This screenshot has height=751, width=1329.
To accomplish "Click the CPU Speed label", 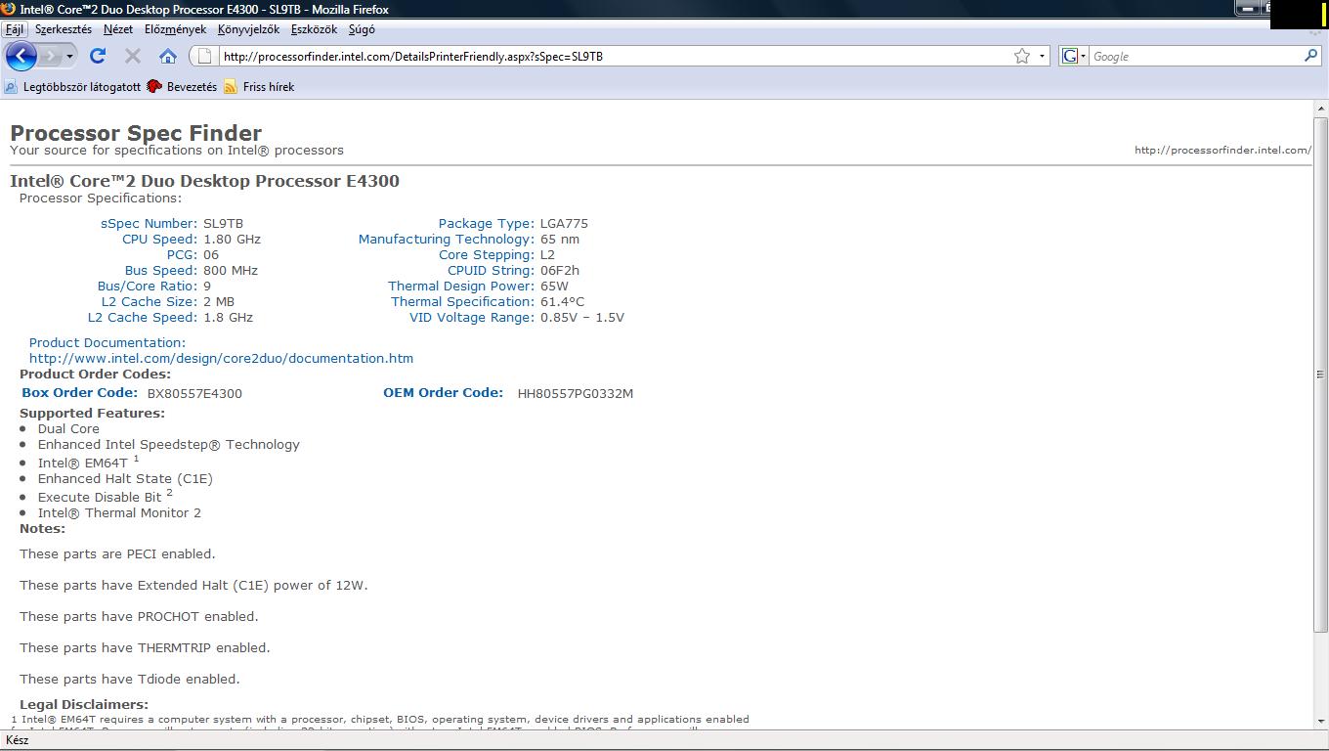I will pyautogui.click(x=160, y=239).
